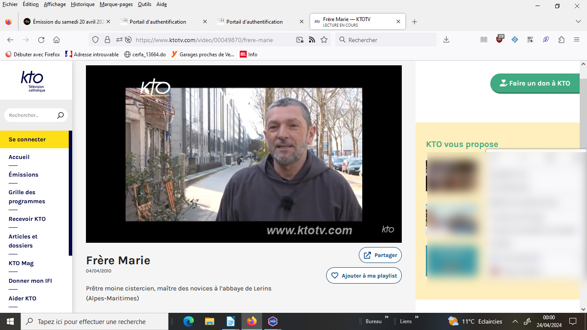Open the Mél app from the taskbar
Image resolution: width=587 pixels, height=330 pixels.
(x=272, y=321)
